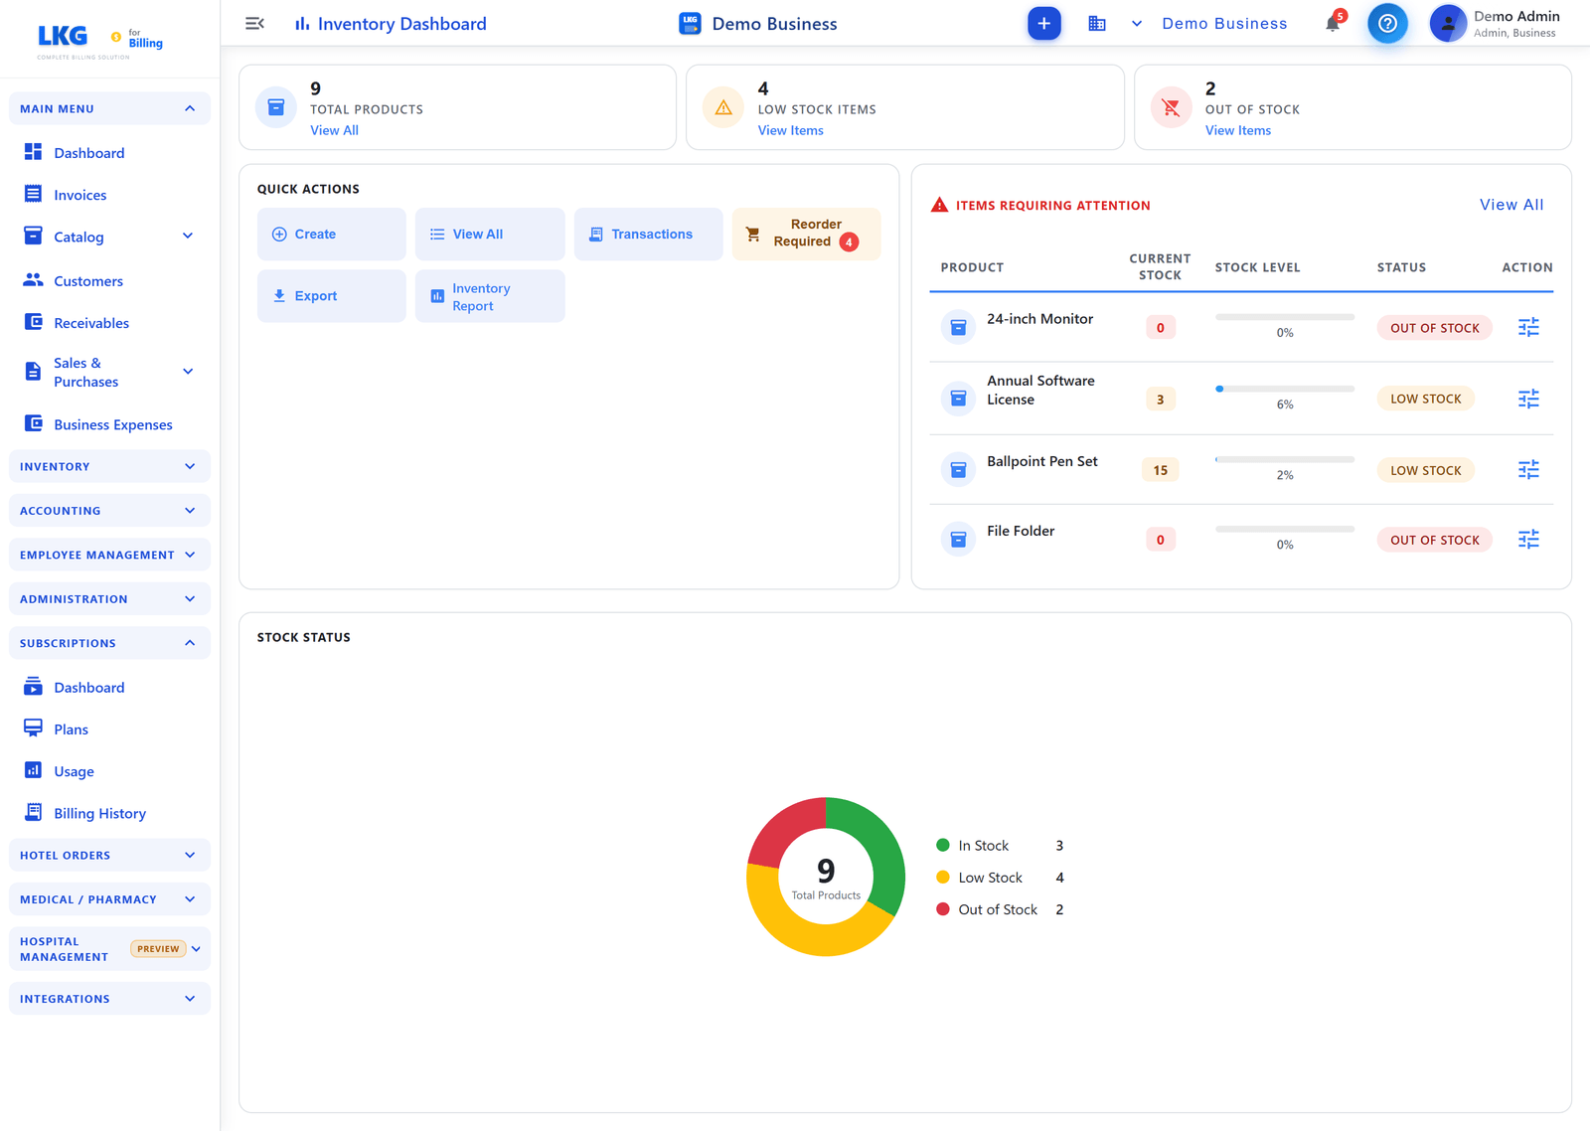Image resolution: width=1590 pixels, height=1131 pixels.
Task: Open Receivables in the sidebar
Action: click(109, 322)
